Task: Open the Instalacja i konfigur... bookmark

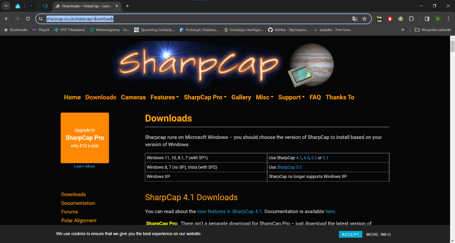Action: (243, 30)
